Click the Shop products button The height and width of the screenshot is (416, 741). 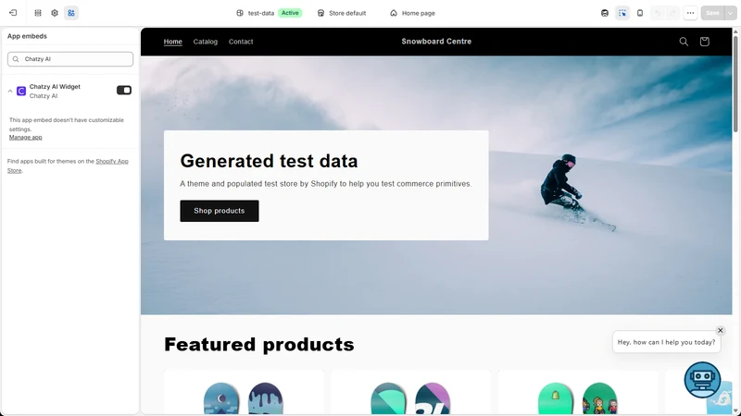(x=220, y=211)
